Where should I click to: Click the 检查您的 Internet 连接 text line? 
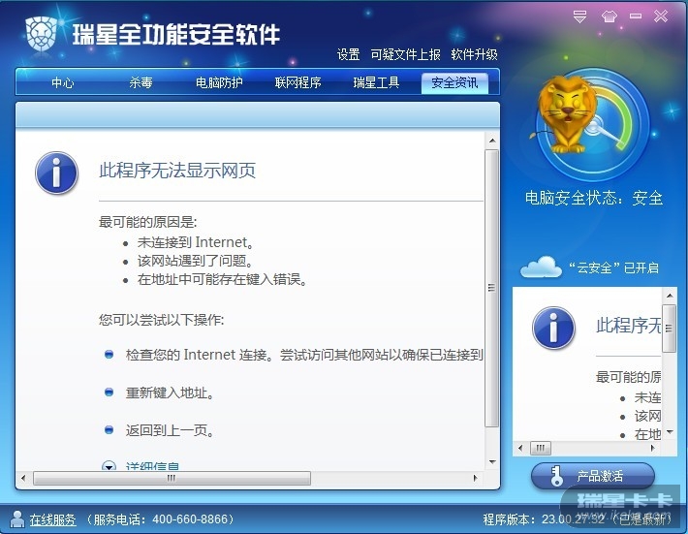[304, 355]
